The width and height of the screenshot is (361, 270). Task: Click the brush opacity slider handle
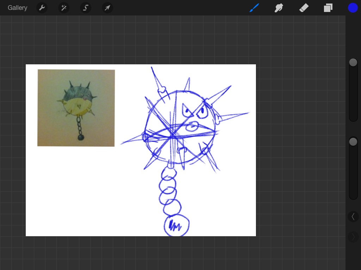point(353,142)
